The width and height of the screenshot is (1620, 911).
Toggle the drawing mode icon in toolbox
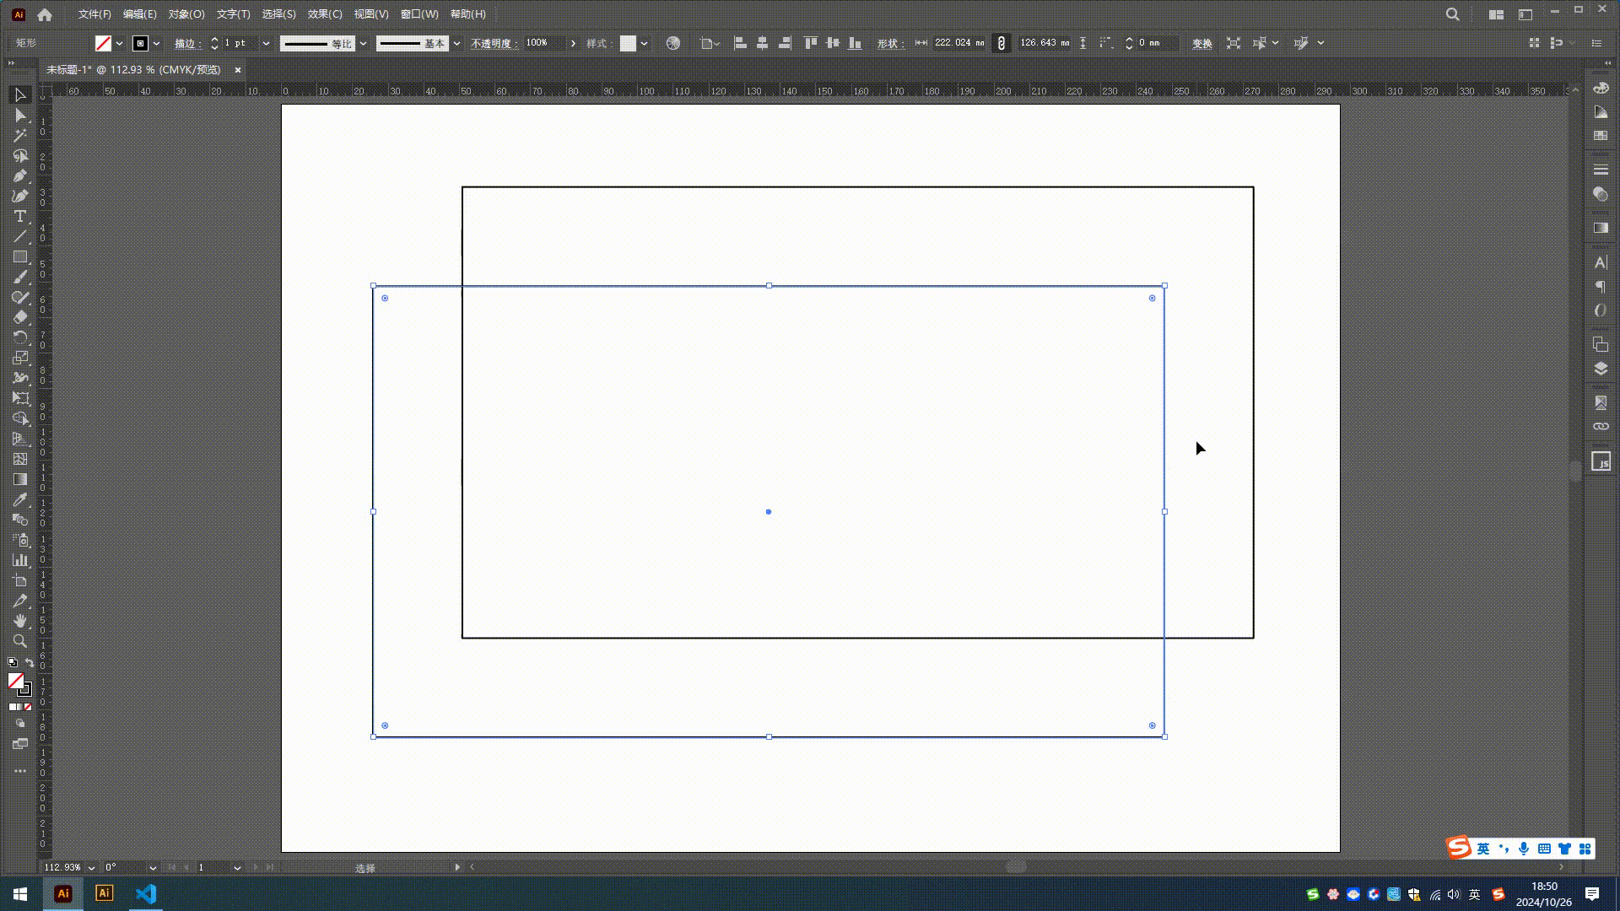pos(20,724)
